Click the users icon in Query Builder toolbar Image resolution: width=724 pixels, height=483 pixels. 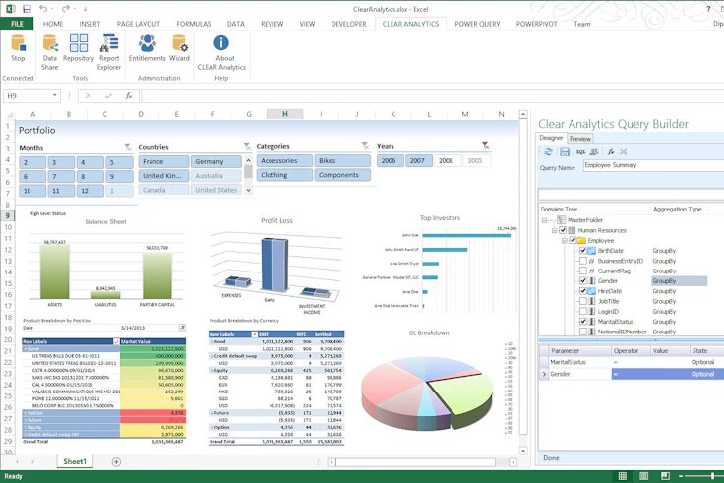point(594,151)
